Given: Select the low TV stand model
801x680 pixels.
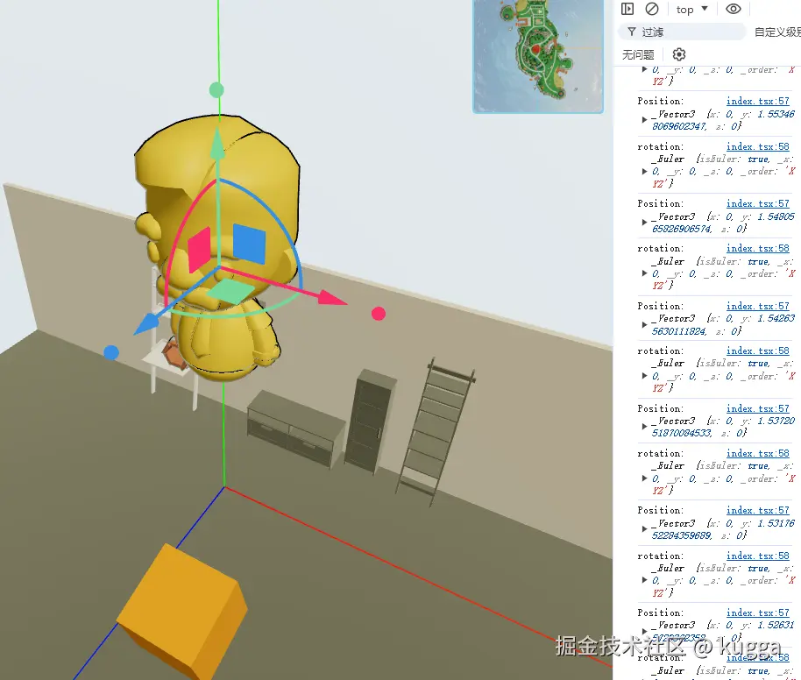Looking at the screenshot, I should point(294,429).
